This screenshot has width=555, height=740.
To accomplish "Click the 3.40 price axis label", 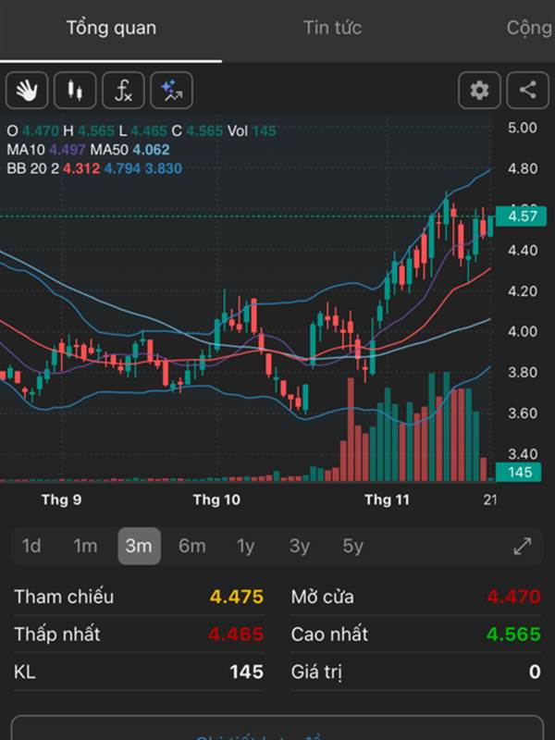I will [522, 454].
